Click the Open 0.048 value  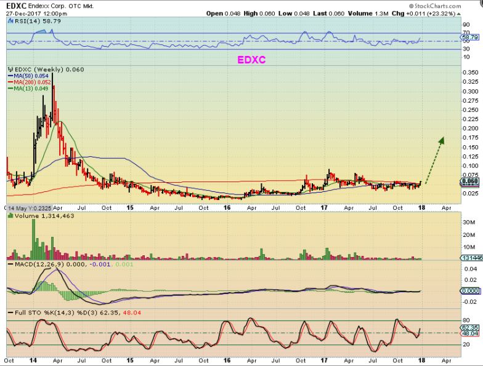tap(223, 14)
